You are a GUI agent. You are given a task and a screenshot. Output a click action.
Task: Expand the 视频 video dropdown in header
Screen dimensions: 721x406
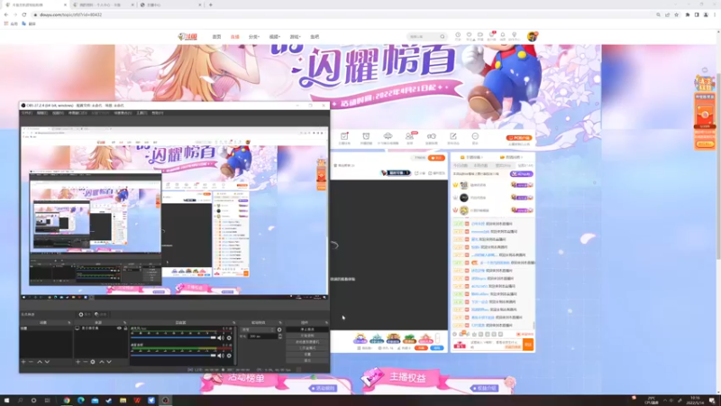275,37
